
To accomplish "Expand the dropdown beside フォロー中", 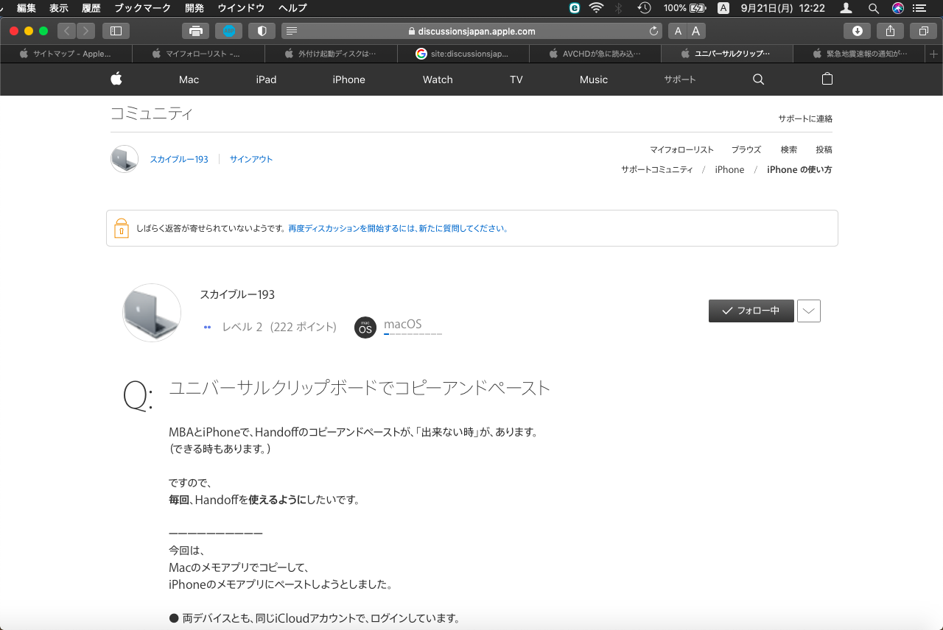I will [x=809, y=311].
